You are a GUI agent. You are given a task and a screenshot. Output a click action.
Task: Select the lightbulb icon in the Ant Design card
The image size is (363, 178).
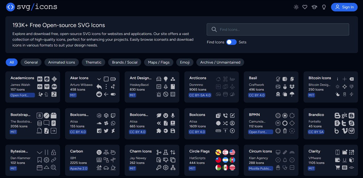pos(166,79)
